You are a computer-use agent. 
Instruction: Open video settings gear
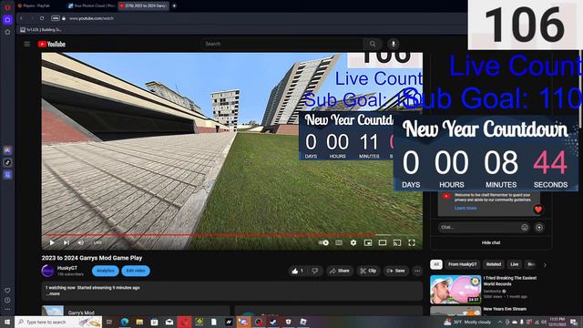click(353, 243)
